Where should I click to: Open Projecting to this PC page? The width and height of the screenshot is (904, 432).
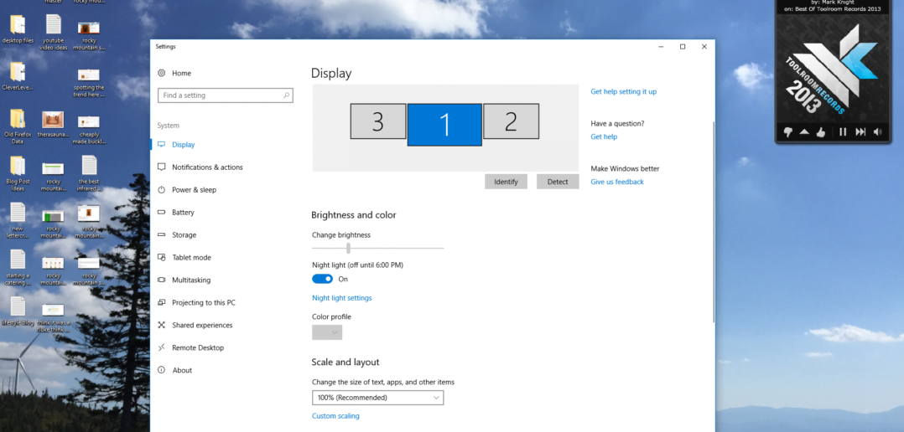(x=204, y=302)
